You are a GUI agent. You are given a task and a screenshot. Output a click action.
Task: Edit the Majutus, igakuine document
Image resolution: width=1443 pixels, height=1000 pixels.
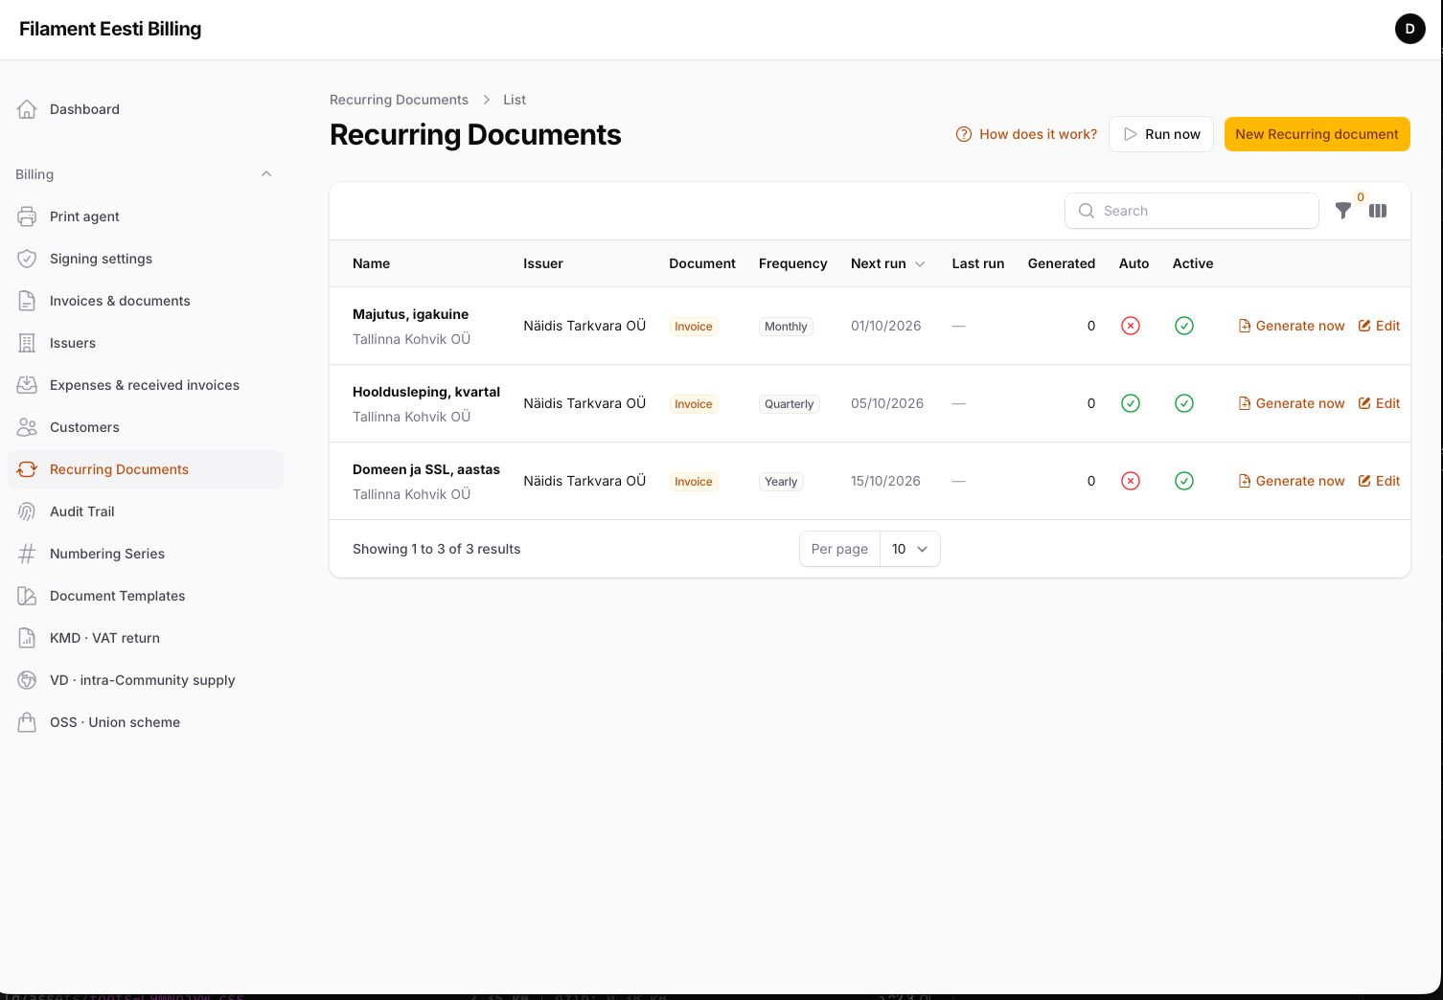tap(1379, 326)
